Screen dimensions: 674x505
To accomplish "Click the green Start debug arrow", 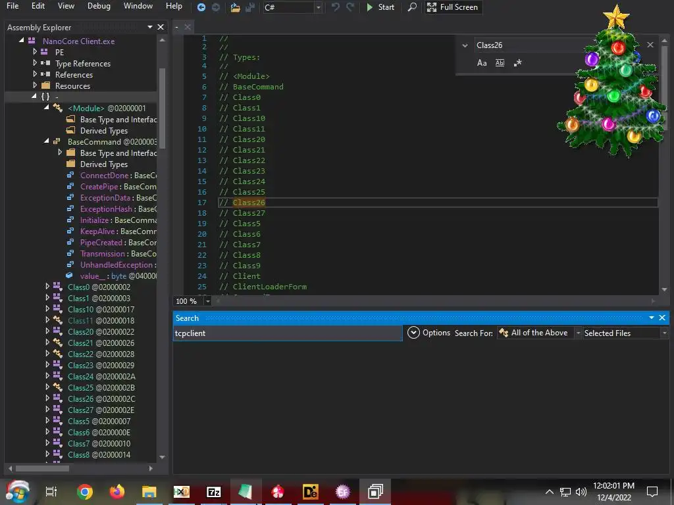I will pyautogui.click(x=369, y=7).
